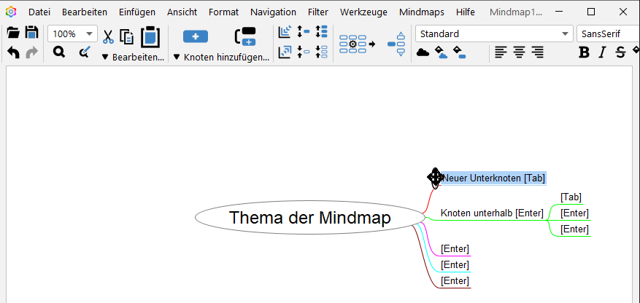
Task: Open the Format menu
Action: coord(224,12)
